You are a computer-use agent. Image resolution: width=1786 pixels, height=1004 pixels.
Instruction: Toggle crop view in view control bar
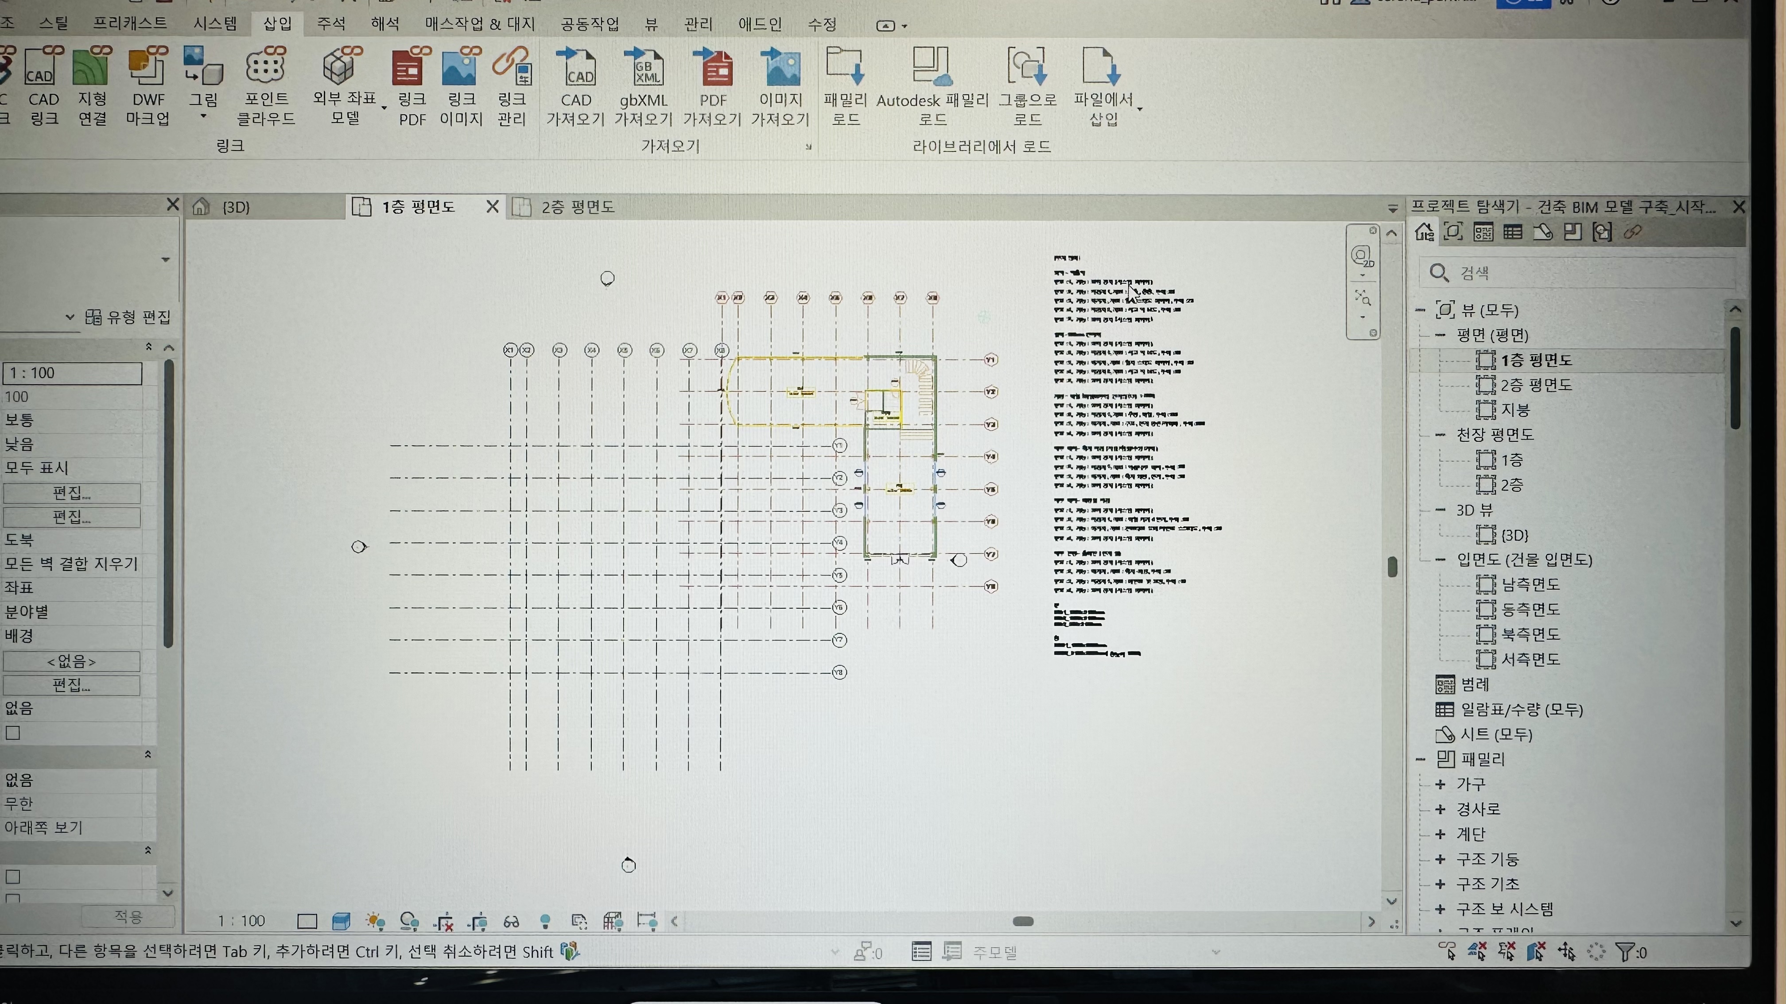443,922
